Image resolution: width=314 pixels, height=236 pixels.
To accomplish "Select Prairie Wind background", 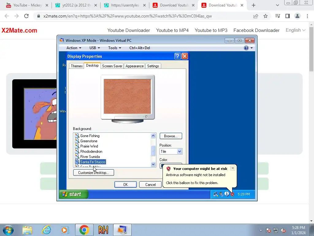I will pyautogui.click(x=89, y=146).
